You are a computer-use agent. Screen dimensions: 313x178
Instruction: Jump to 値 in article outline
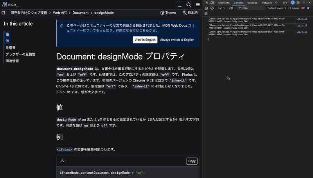[7, 34]
